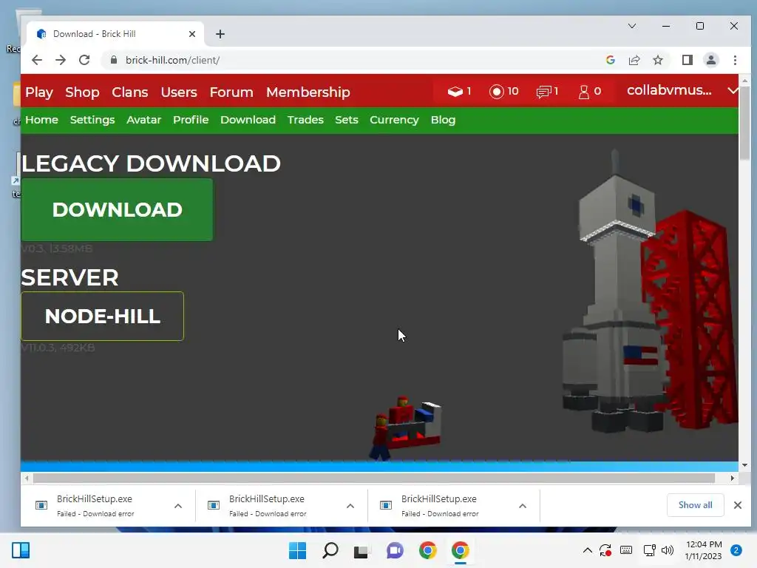757x568 pixels.
Task: Open Windows taskbar search
Action: [x=330, y=550]
